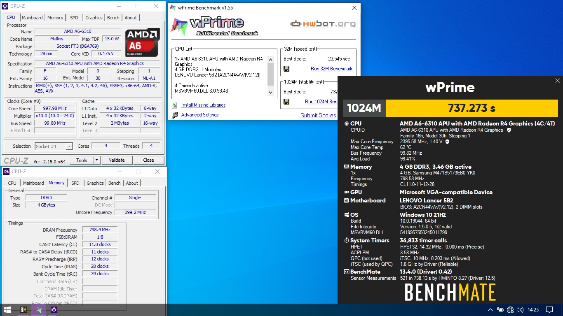Open the SPD tab in lower CPU-Z window
Image resolution: width=563 pixels, height=316 pixels.
[75, 183]
